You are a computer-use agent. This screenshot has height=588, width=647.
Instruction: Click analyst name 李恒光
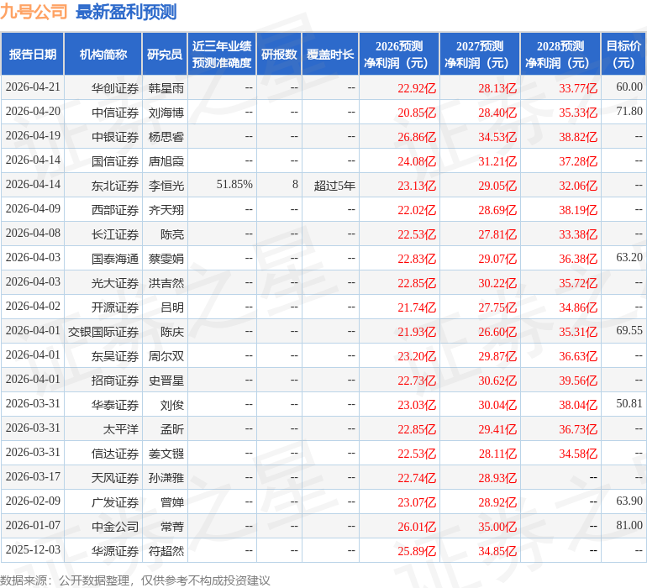pyautogui.click(x=166, y=186)
